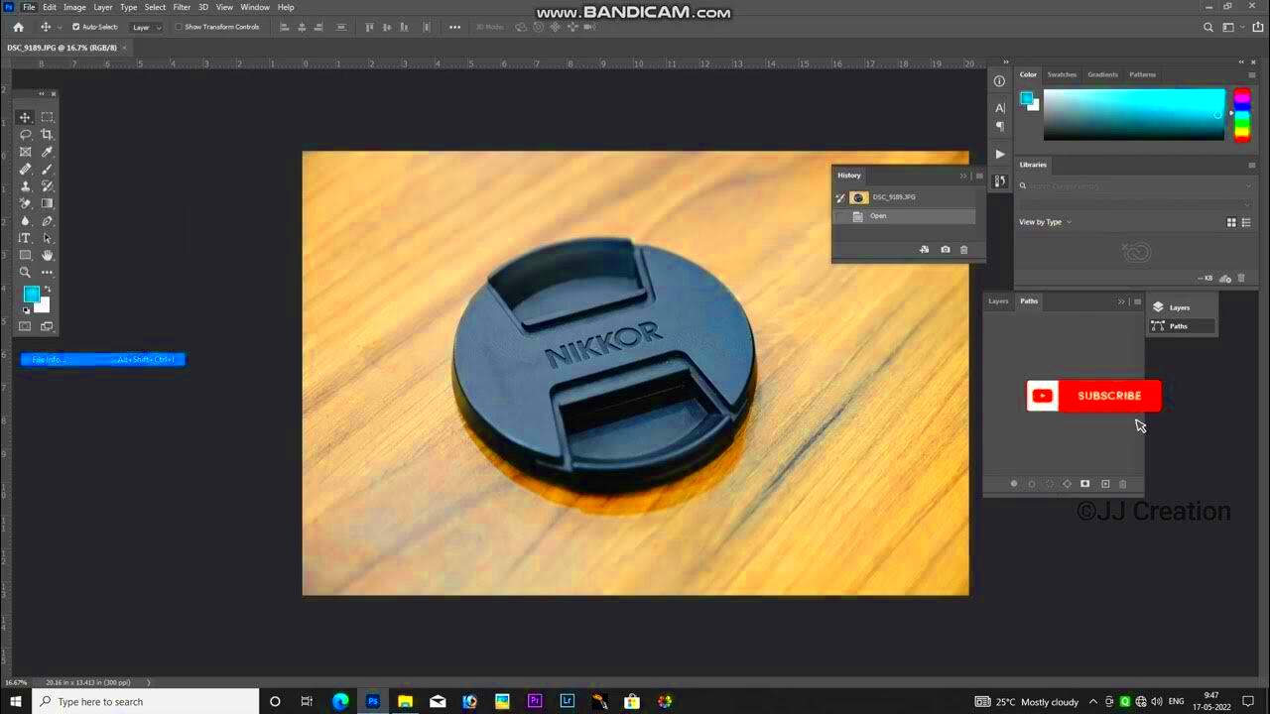
Task: Click the Home button in options bar
Action: (x=18, y=27)
